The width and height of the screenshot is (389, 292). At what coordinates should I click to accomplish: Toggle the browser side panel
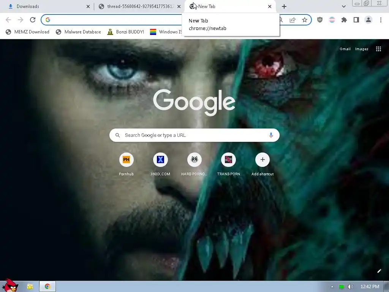(356, 20)
